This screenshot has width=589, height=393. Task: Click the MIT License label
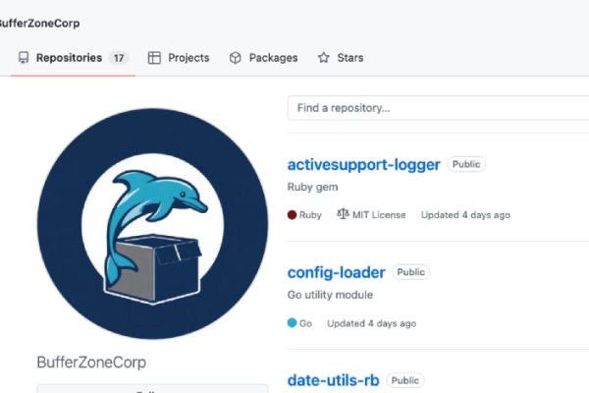click(x=379, y=215)
